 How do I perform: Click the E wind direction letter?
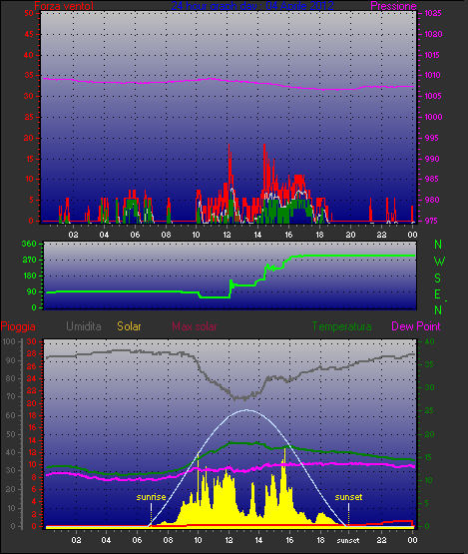(437, 294)
